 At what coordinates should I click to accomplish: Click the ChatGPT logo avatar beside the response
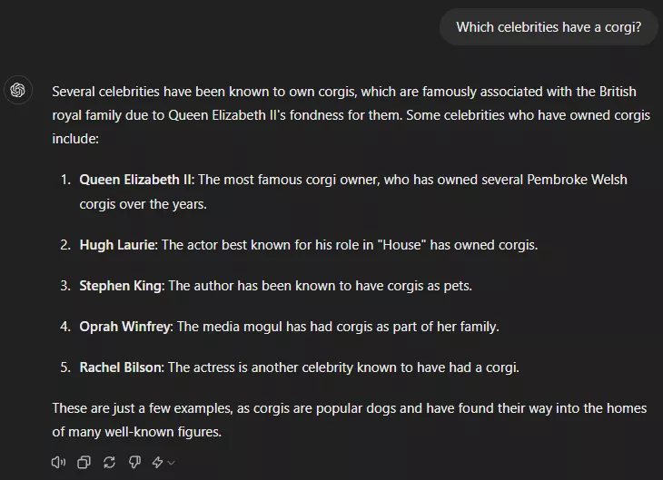18,90
